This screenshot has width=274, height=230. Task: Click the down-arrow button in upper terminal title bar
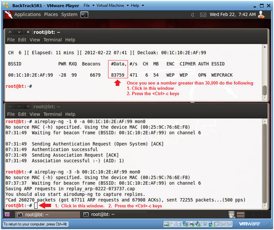(x=19, y=32)
